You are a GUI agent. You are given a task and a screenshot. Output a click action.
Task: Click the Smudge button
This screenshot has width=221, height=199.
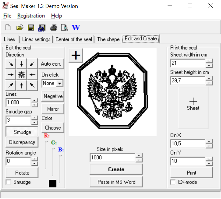pos(22,132)
